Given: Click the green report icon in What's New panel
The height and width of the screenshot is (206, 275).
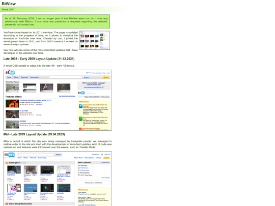Looking at the screenshot, I should pyautogui.click(x=80, y=119).
